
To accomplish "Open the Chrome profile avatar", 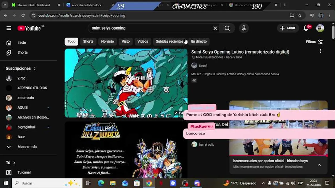I will click(x=321, y=16).
